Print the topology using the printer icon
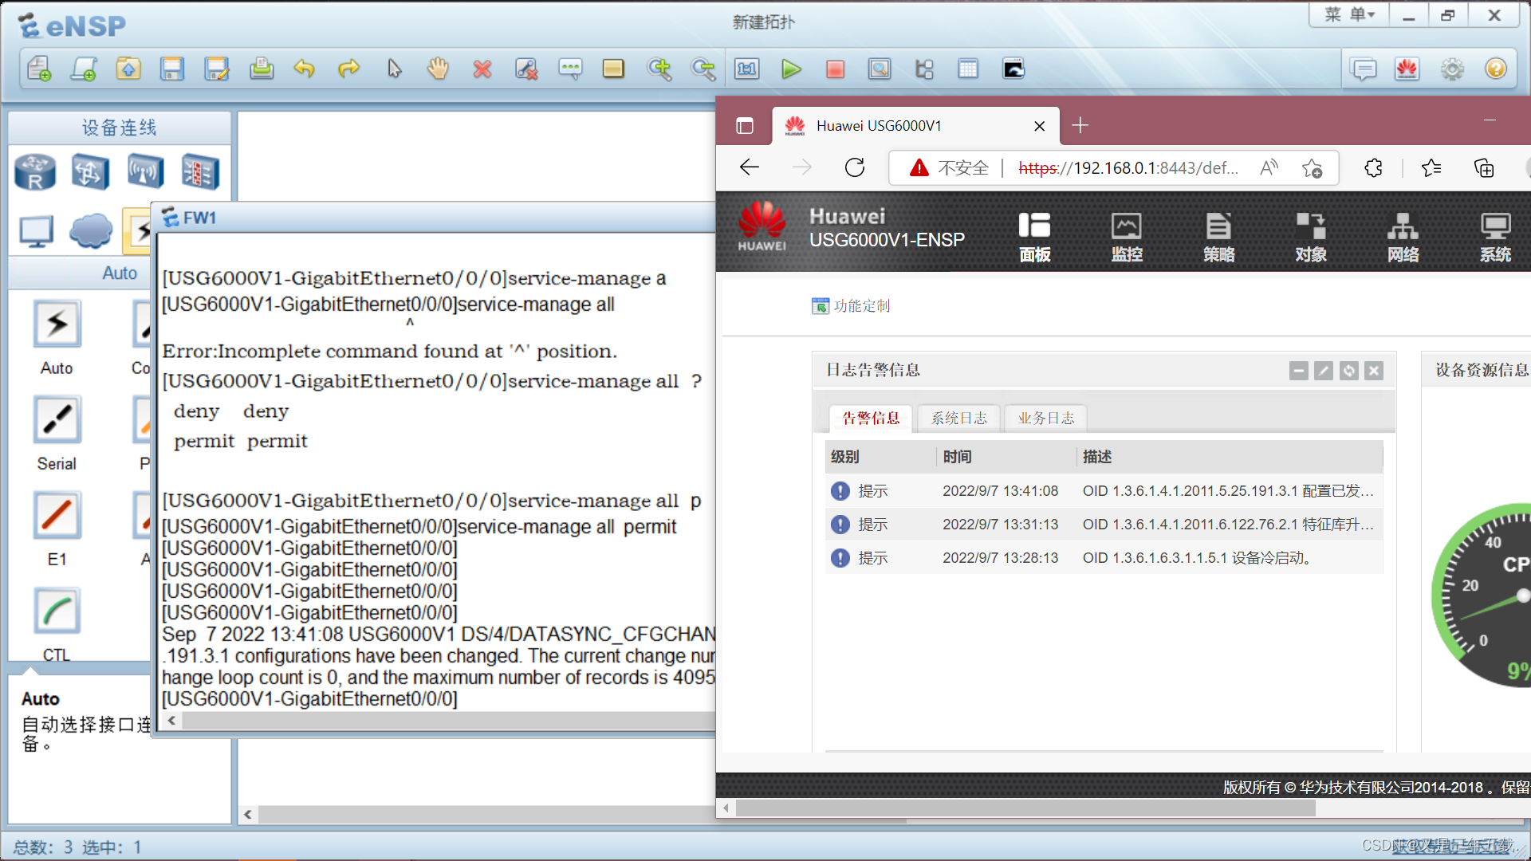1531x861 pixels. 262,69
